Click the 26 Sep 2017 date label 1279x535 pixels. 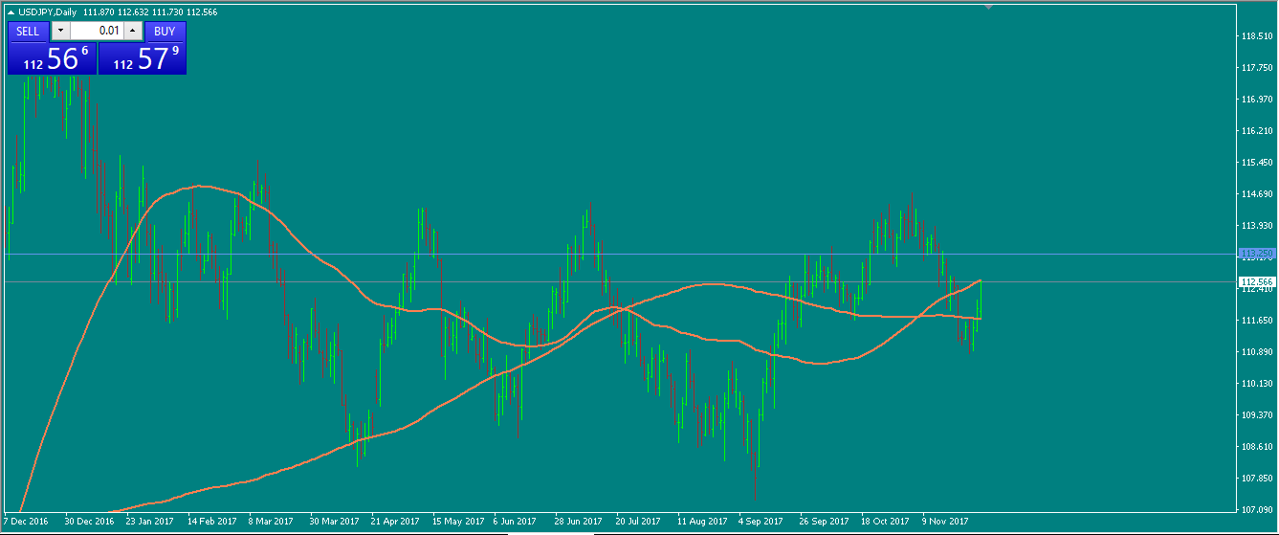[x=825, y=522]
